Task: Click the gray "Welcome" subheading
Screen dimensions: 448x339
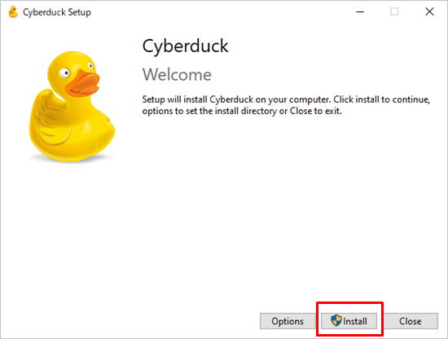Action: tap(177, 75)
